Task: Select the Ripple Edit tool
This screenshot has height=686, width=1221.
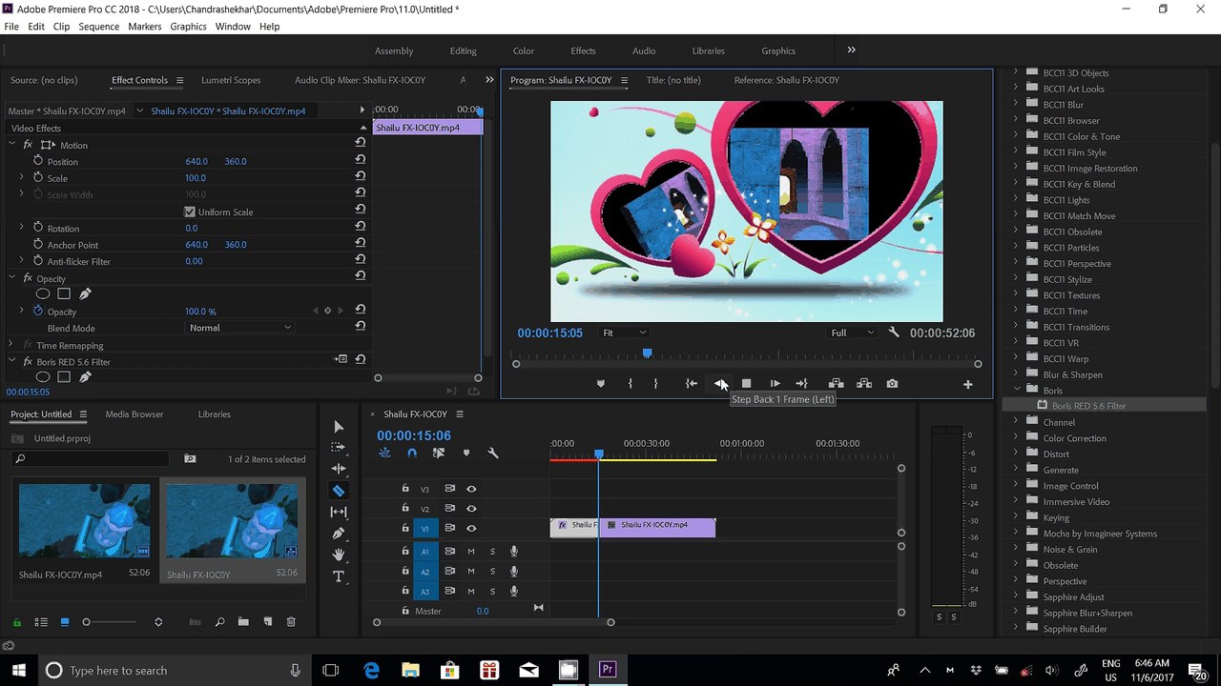Action: pos(339,469)
